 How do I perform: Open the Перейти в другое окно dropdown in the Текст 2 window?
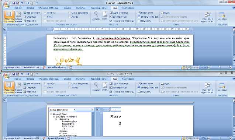(x=208, y=88)
